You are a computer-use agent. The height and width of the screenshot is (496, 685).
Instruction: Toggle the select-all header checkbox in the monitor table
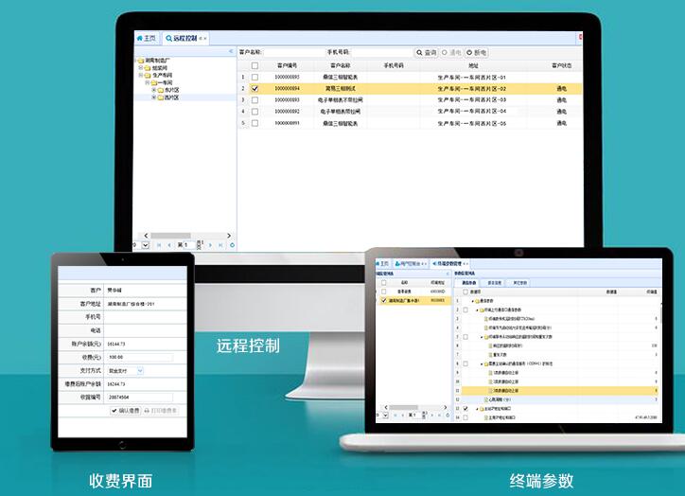(x=255, y=65)
